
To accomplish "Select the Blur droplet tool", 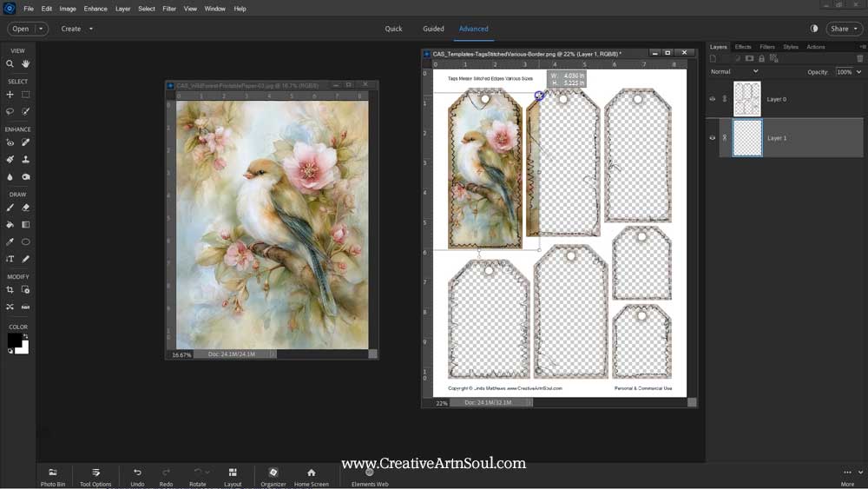I will pos(10,176).
